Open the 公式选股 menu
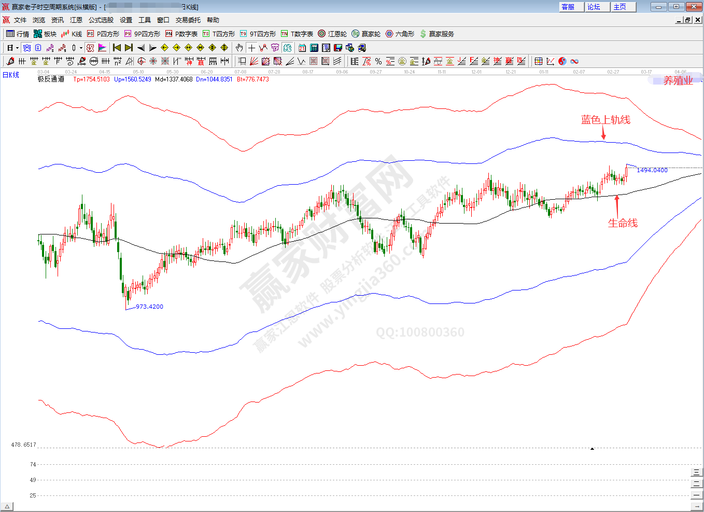 tap(101, 20)
